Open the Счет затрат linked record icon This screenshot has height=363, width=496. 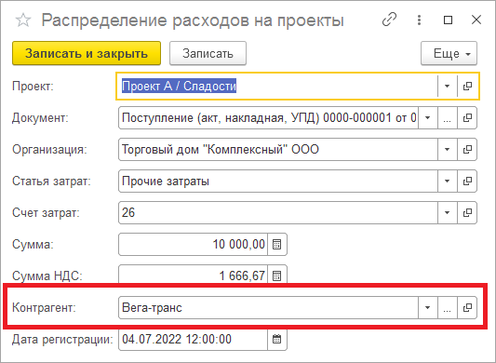coord(467,212)
